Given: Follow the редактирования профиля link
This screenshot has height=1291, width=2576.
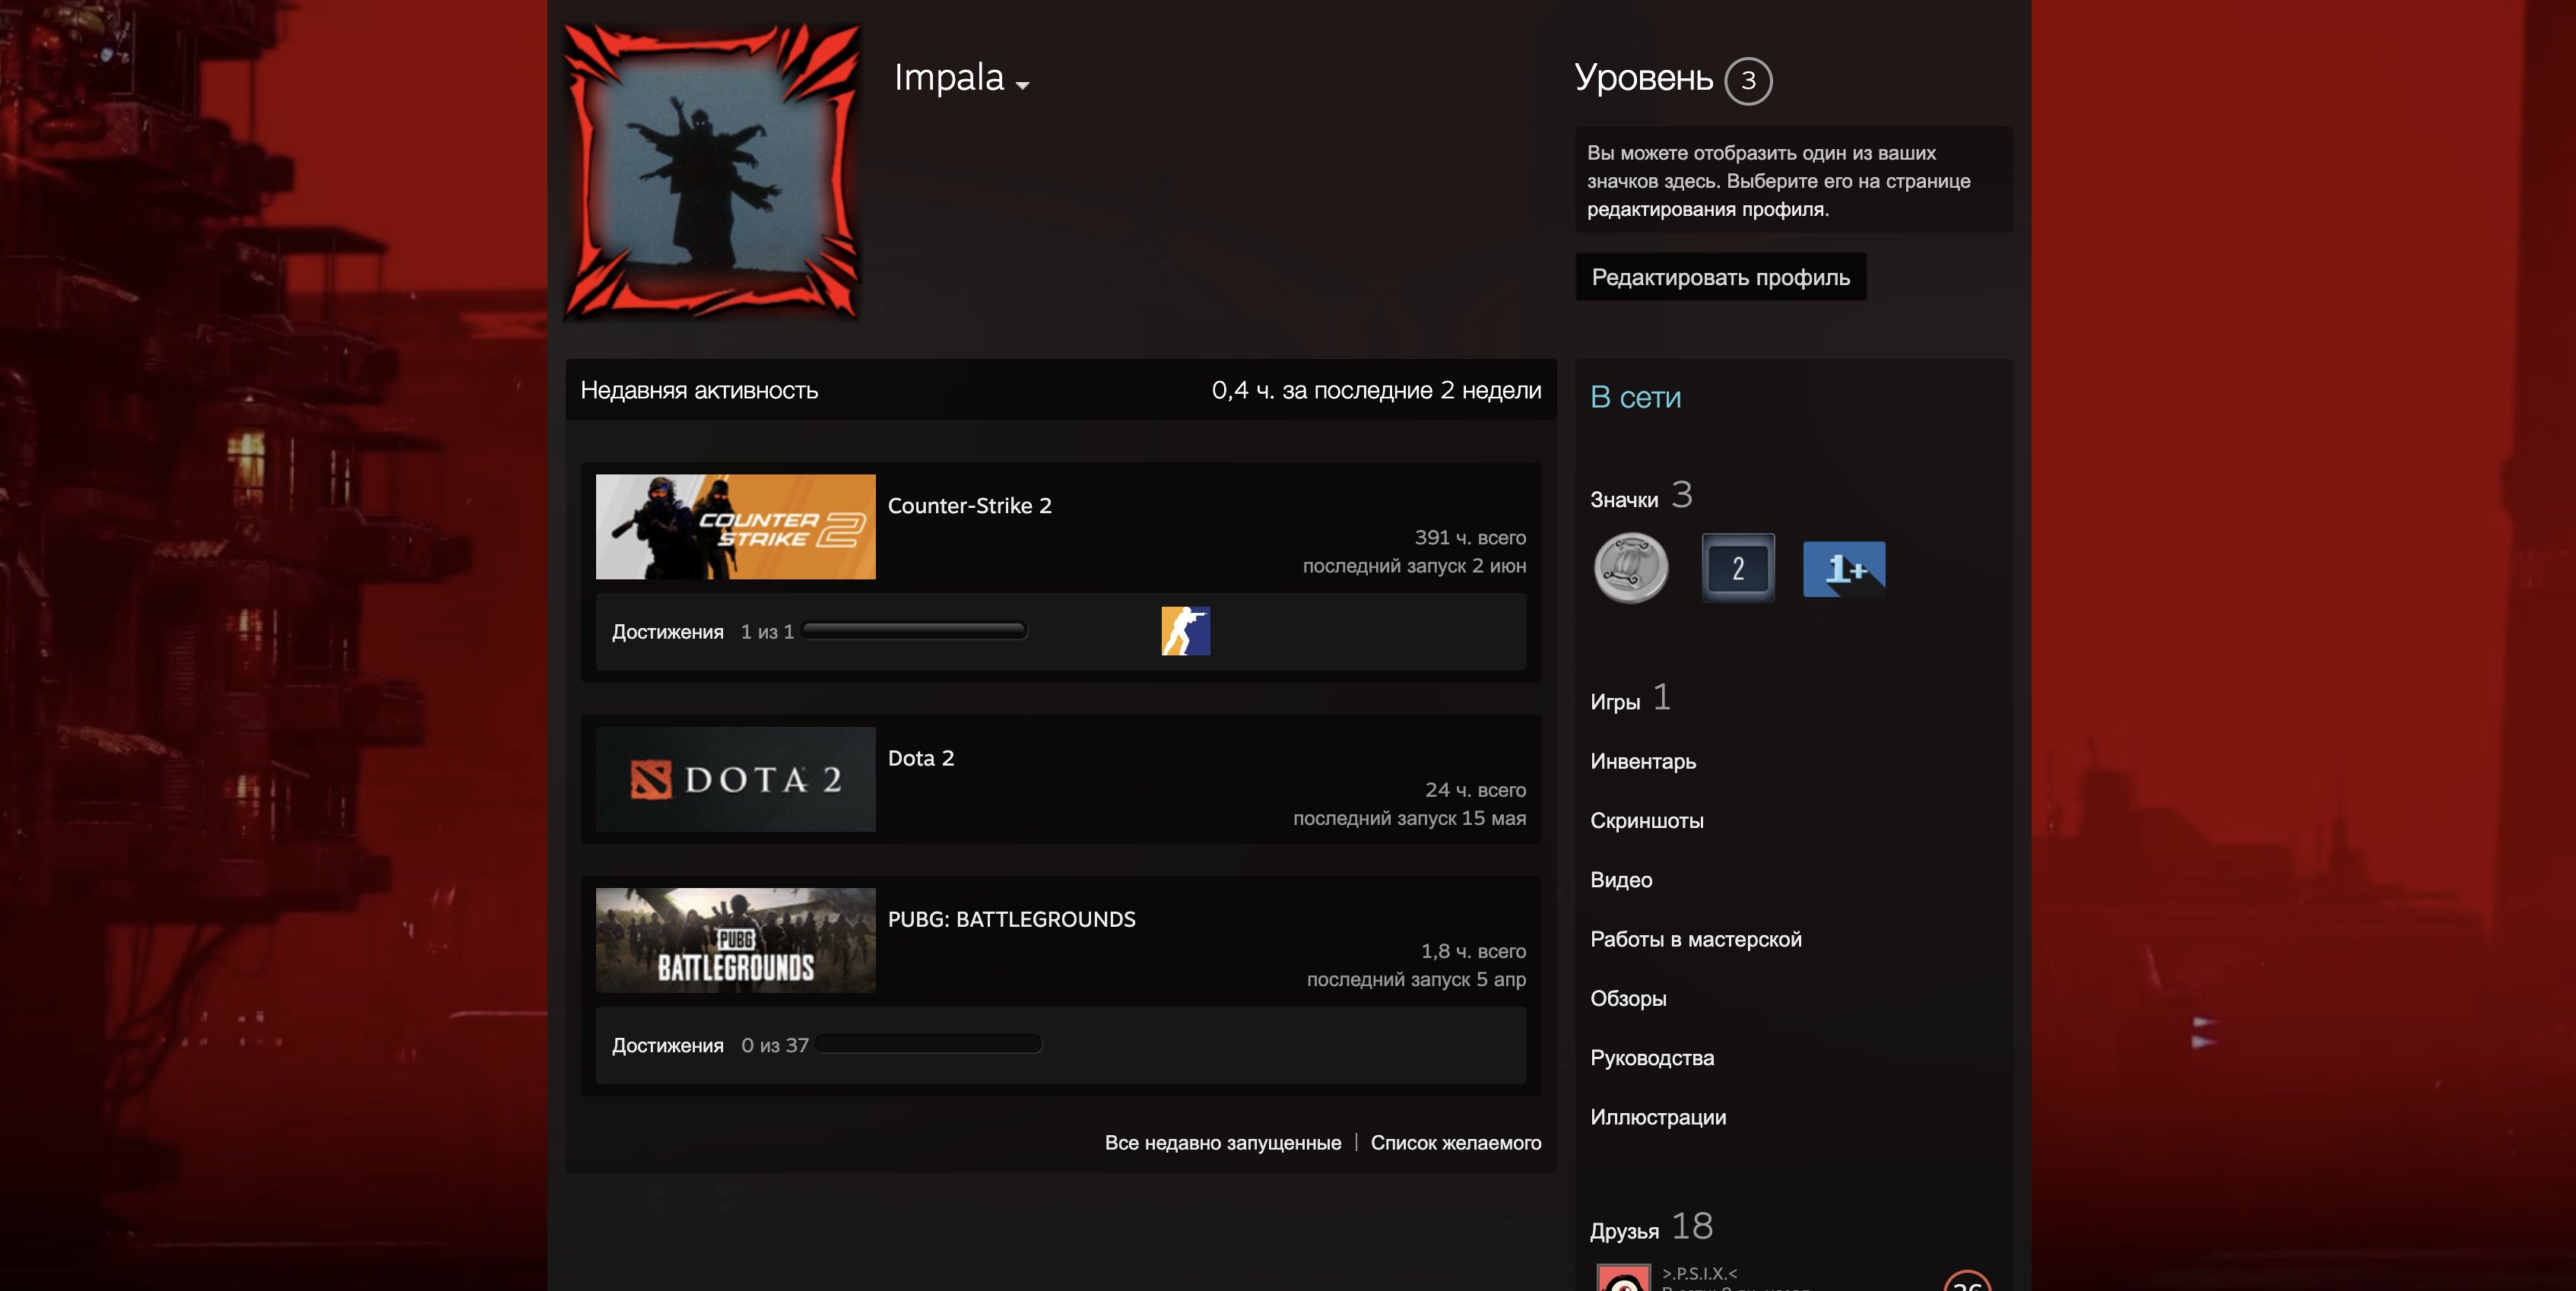Looking at the screenshot, I should coord(1707,209).
